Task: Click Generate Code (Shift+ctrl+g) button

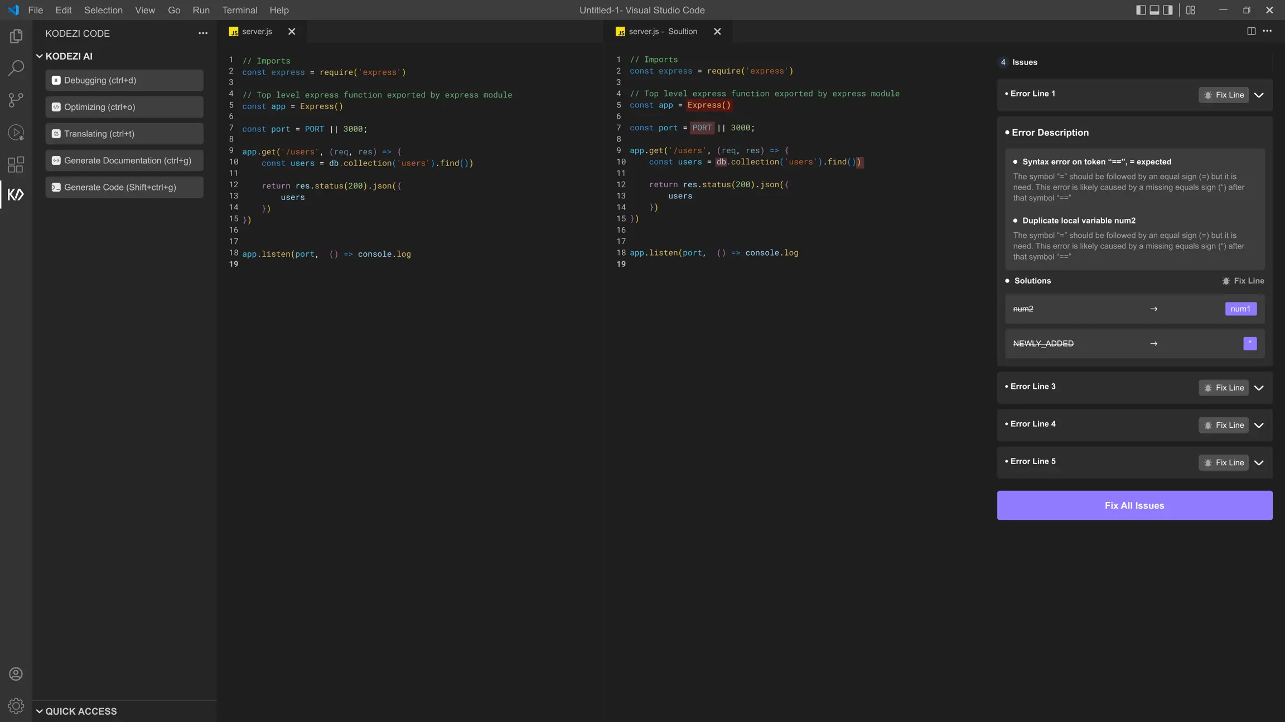Action: 124,187
